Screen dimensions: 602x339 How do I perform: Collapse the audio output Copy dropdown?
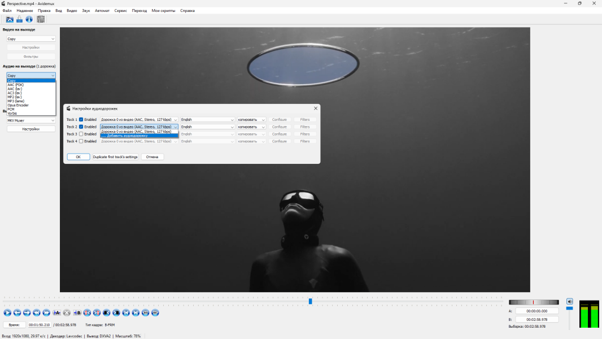tap(30, 76)
